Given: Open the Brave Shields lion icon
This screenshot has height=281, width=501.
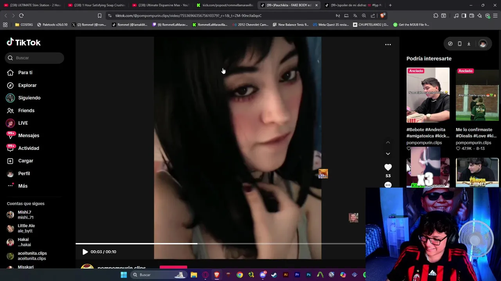Looking at the screenshot, I should coord(382,16).
